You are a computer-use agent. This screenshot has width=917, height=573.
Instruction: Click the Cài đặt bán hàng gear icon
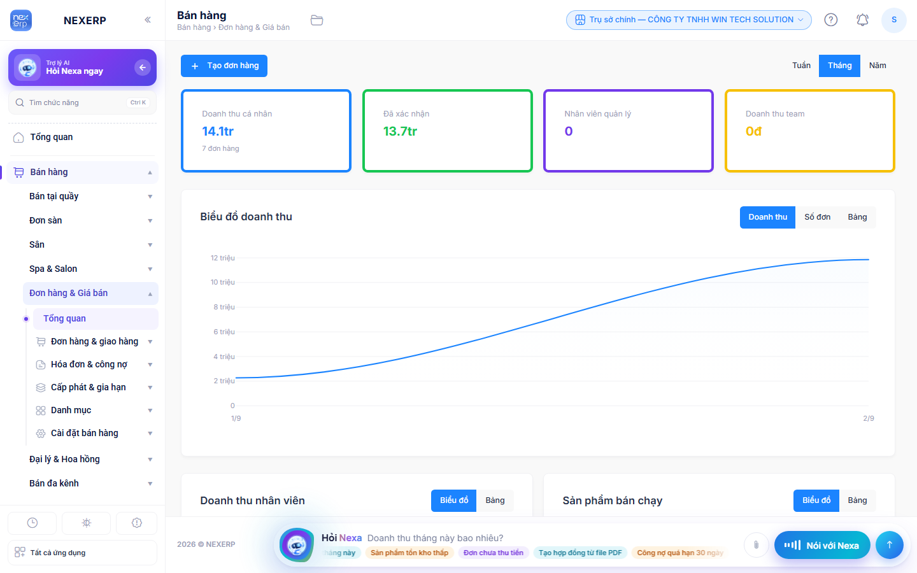[41, 434]
